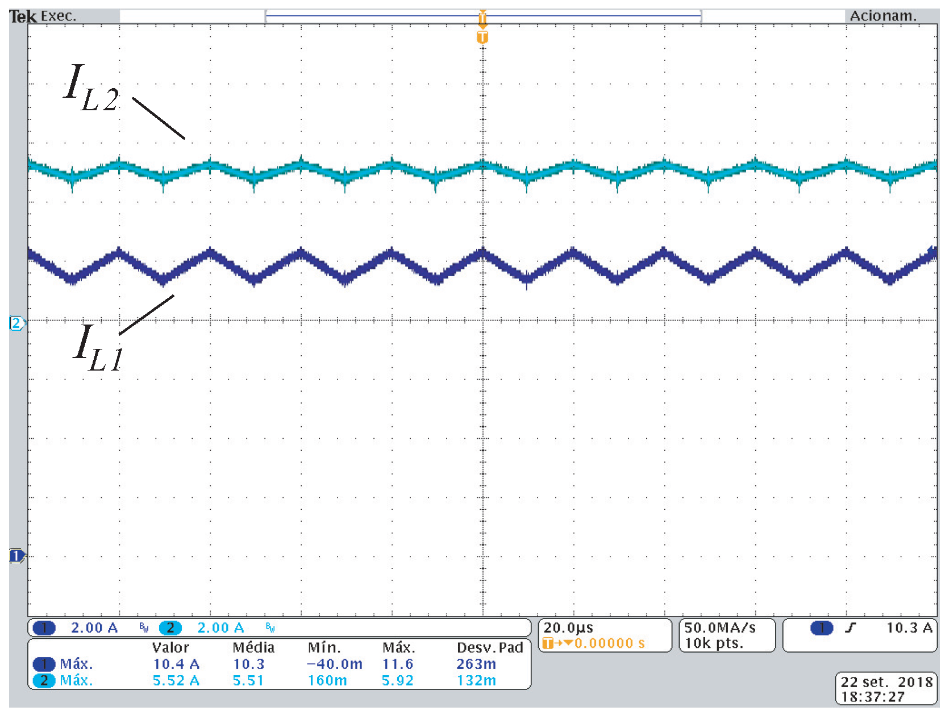Click the trigger source channel 1 badge
This screenshot has width=945, height=715.
pyautogui.click(x=821, y=628)
